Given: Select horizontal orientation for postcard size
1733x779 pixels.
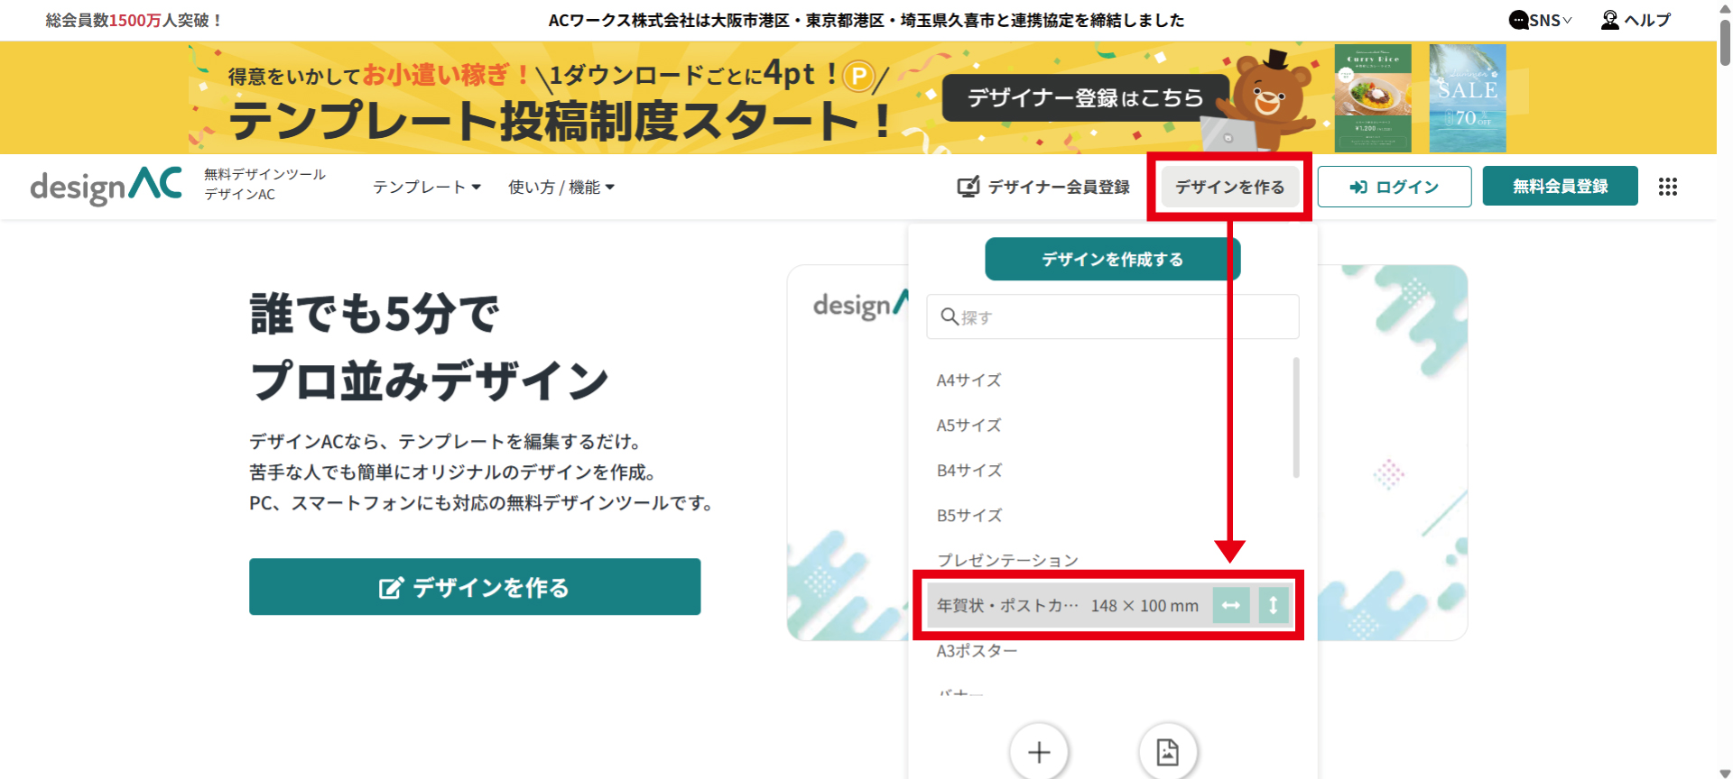Looking at the screenshot, I should tap(1230, 606).
